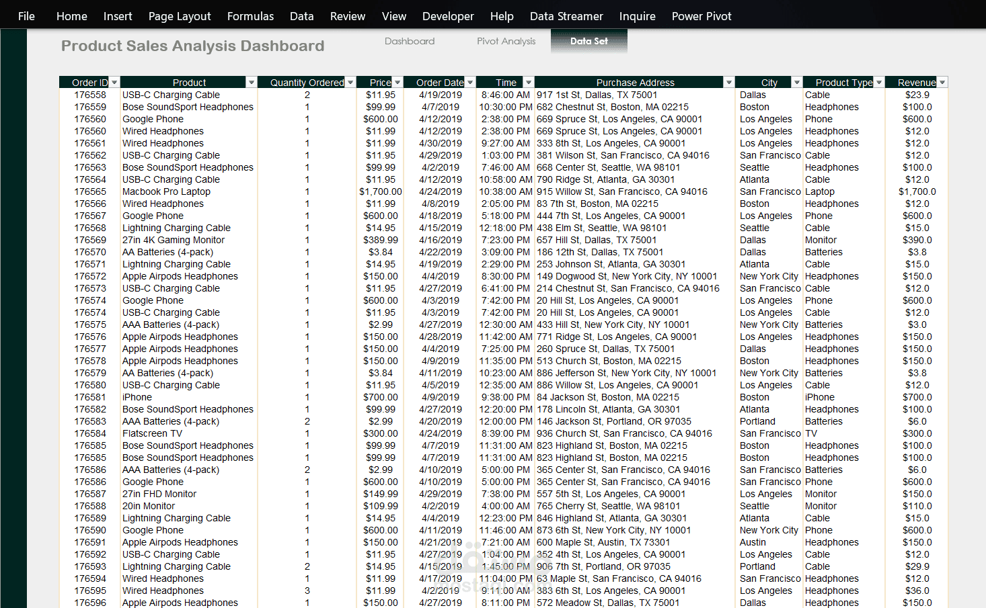This screenshot has width=986, height=608.
Task: Select the $1,700.0 revenue cell
Action: 917,191
